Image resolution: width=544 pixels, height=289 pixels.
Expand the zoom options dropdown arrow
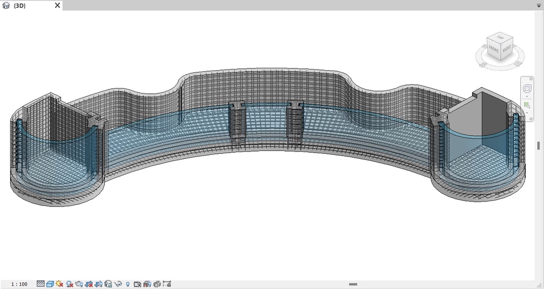[x=527, y=113]
